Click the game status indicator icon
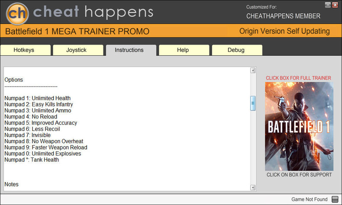This screenshot has width=342, height=205. (x=335, y=199)
